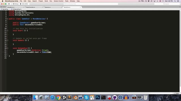Click the toolbar Search field
Screen dimensions: 181x101
click(167, 4)
